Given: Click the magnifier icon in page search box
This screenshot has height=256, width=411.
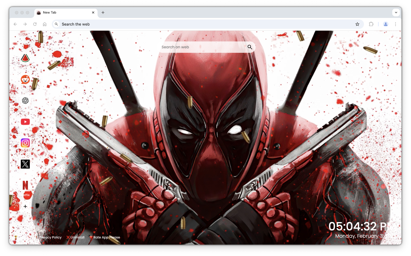Looking at the screenshot, I should point(250,47).
